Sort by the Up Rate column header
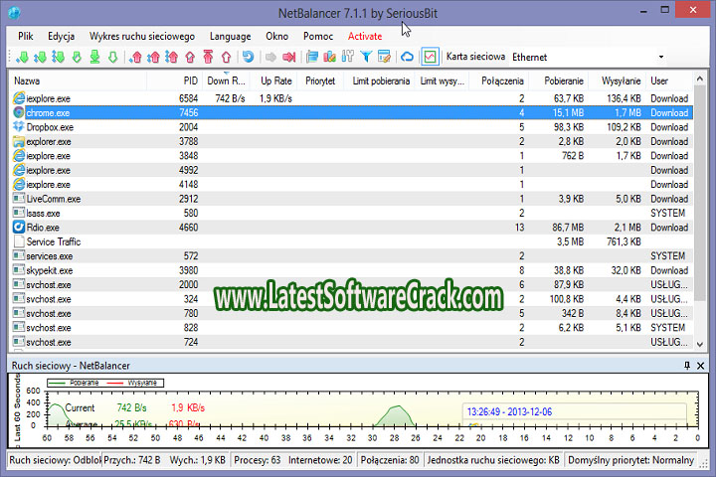716x477 pixels. (x=273, y=80)
